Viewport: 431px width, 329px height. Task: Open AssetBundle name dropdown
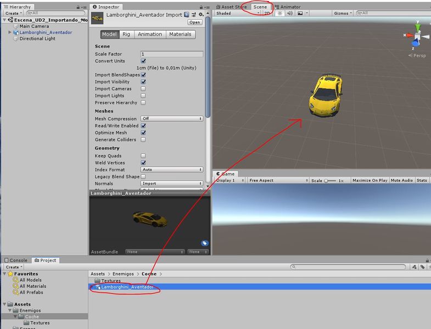(x=155, y=252)
